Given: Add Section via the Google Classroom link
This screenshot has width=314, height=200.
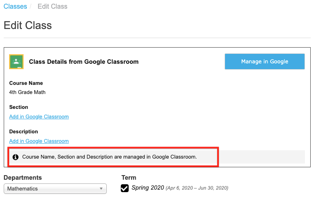Looking at the screenshot, I should pyautogui.click(x=39, y=117).
